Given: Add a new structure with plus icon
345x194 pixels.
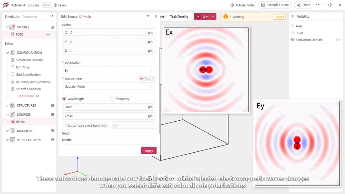Looking at the screenshot, I should tap(52, 105).
